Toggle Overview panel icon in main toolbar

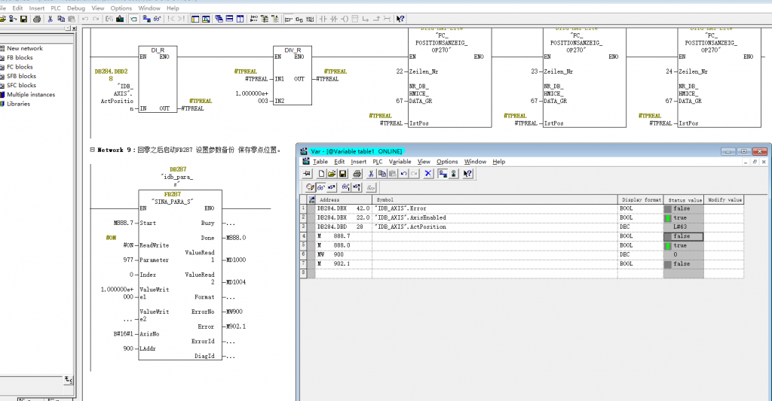tap(195, 19)
